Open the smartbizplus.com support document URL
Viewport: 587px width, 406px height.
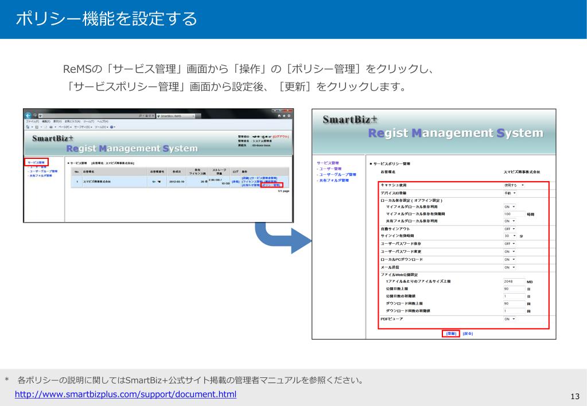click(126, 394)
